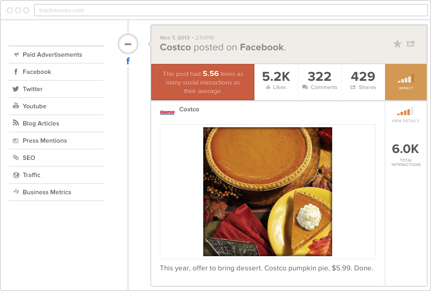Click the speech bubble Comments icon
The image size is (431, 291).
(x=305, y=87)
